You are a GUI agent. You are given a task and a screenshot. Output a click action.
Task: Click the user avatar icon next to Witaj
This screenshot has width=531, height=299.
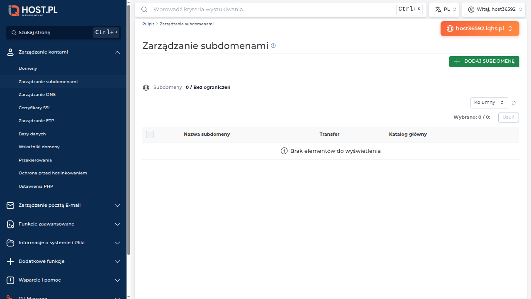(471, 10)
